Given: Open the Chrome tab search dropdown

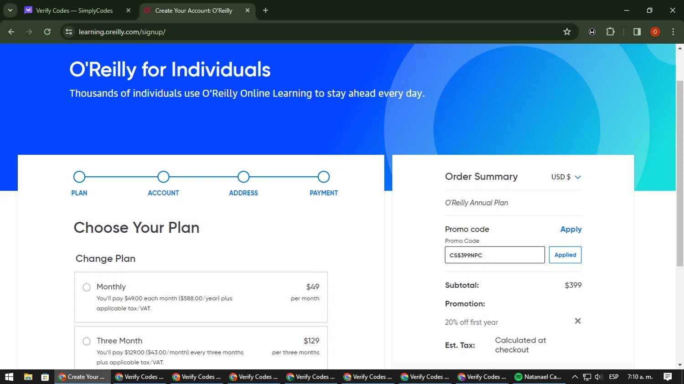Looking at the screenshot, I should click(x=10, y=10).
